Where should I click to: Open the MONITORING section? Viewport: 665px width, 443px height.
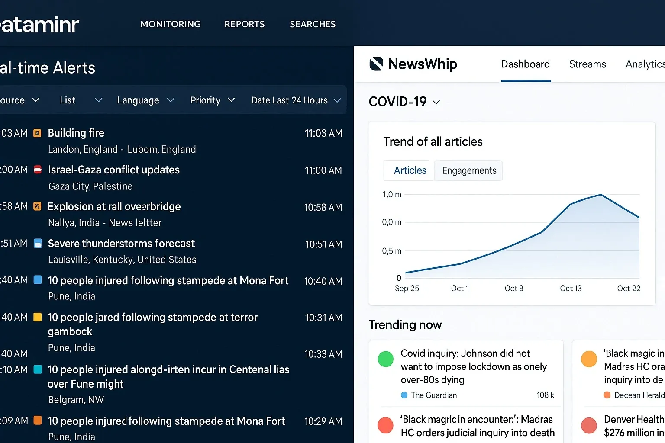pos(171,24)
